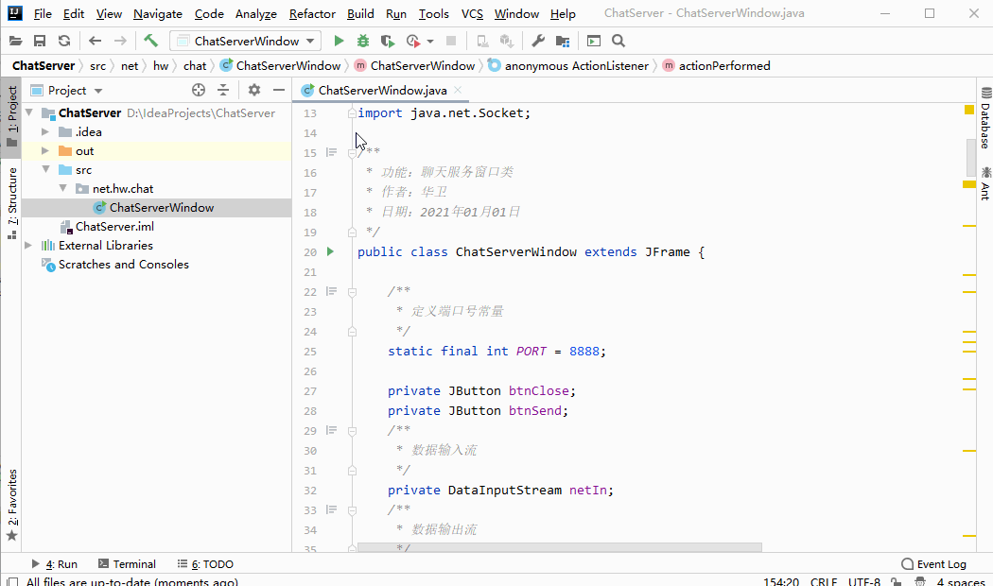This screenshot has height=586, width=993.
Task: Click the doc render icon at line 15
Action: [x=331, y=152]
